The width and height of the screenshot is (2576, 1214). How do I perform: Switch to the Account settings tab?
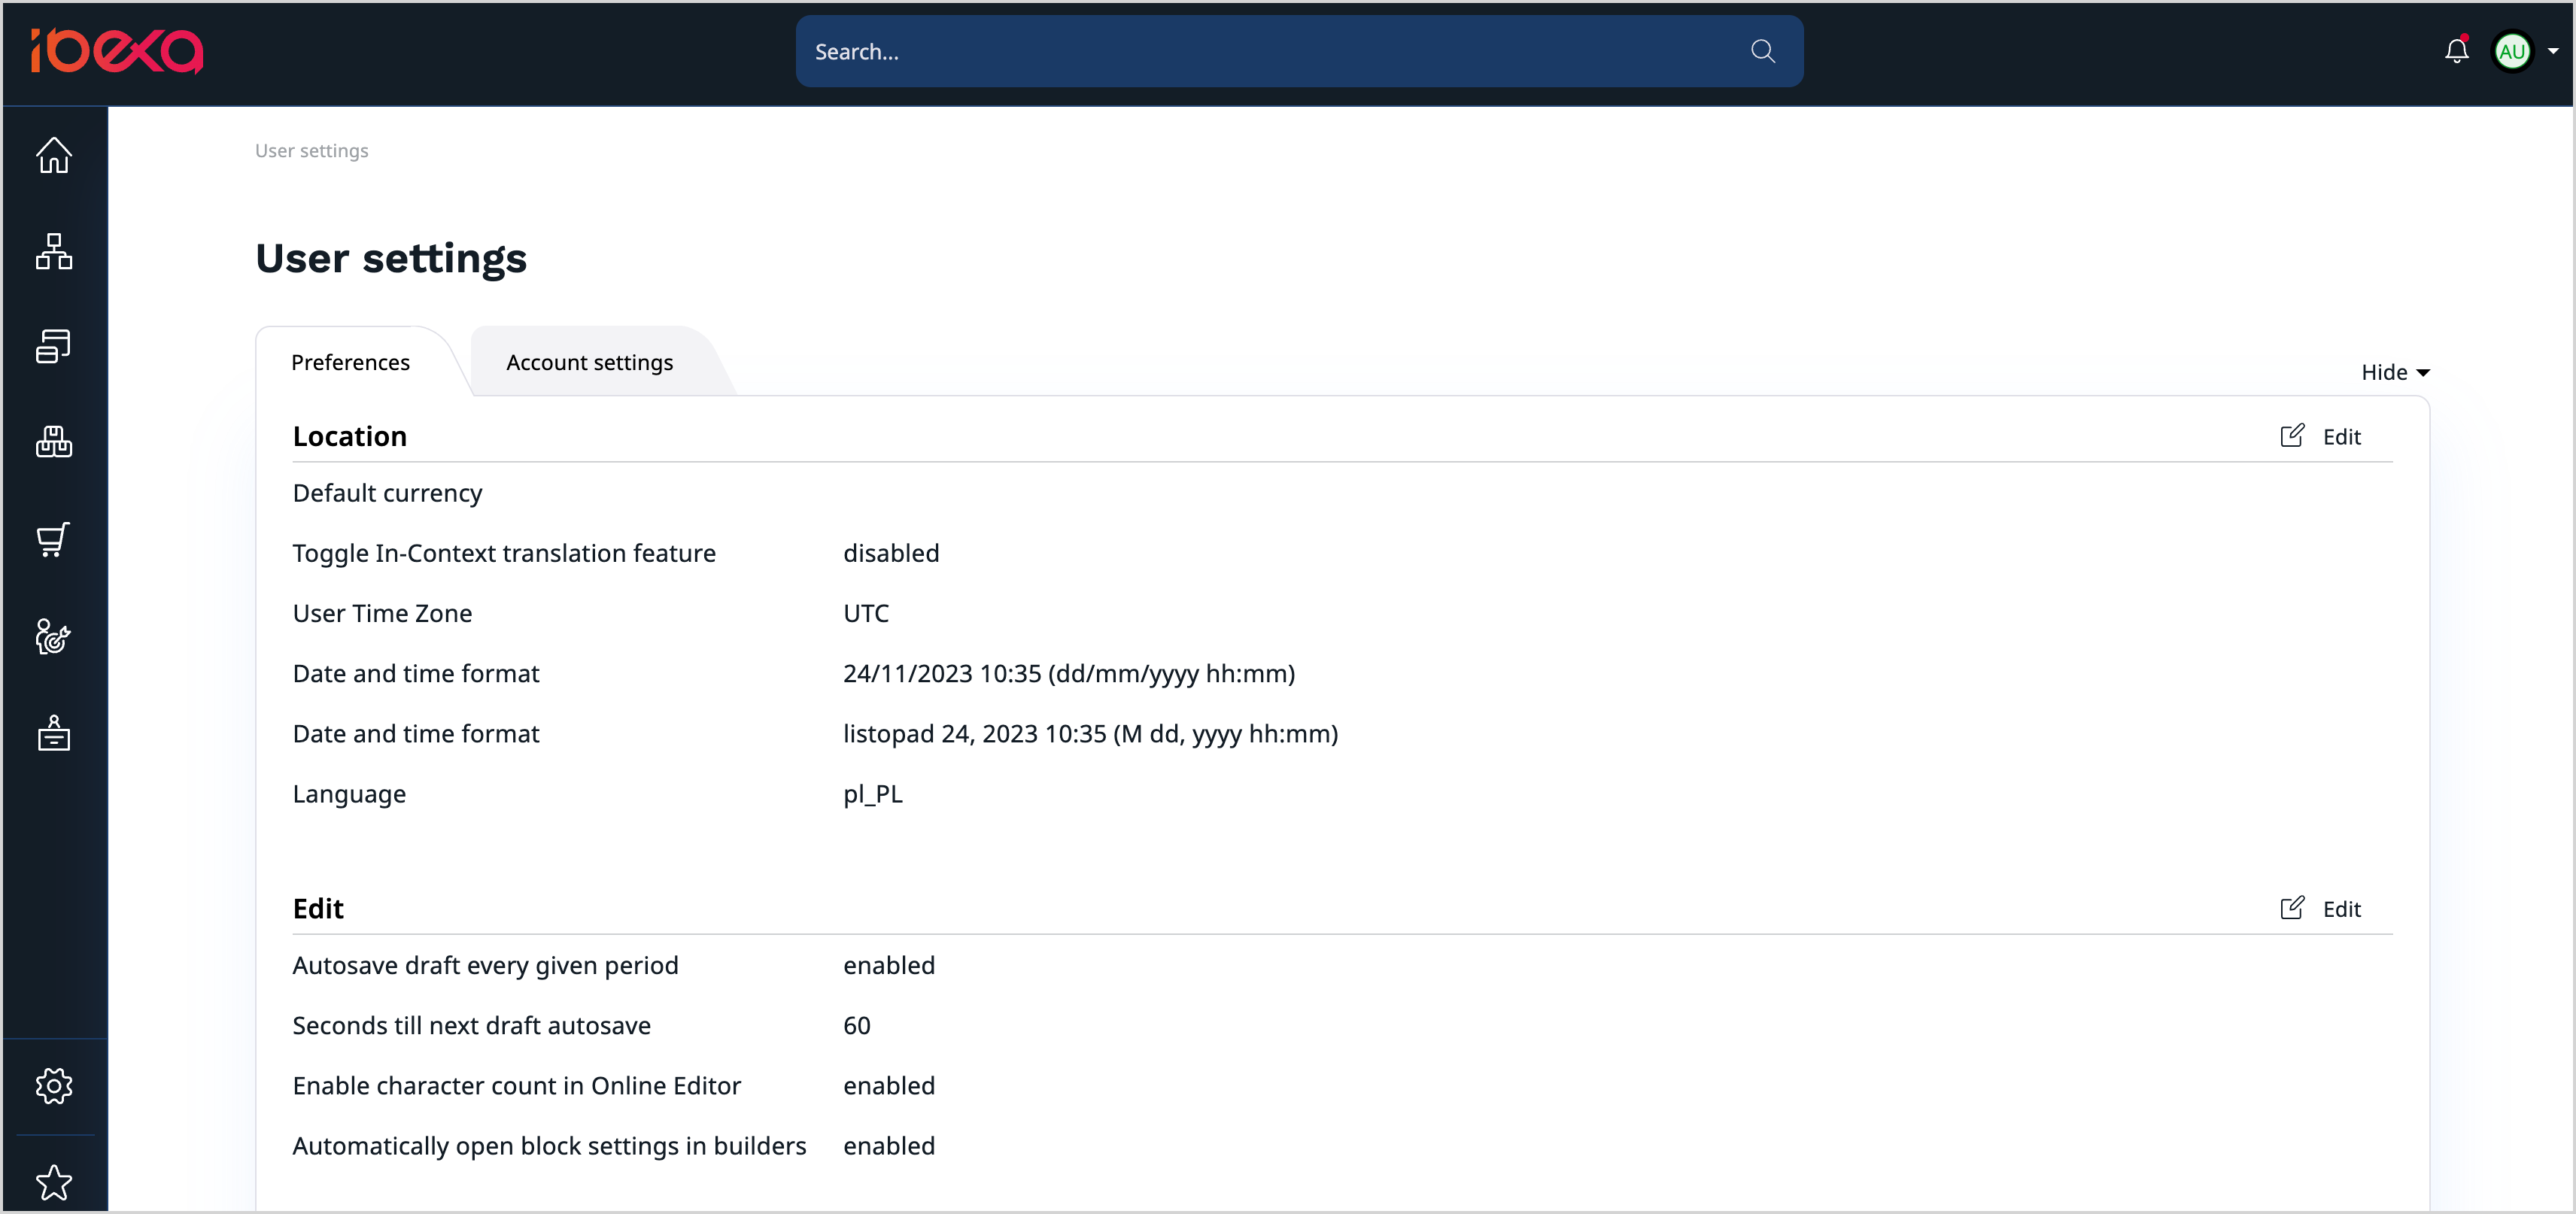[589, 362]
